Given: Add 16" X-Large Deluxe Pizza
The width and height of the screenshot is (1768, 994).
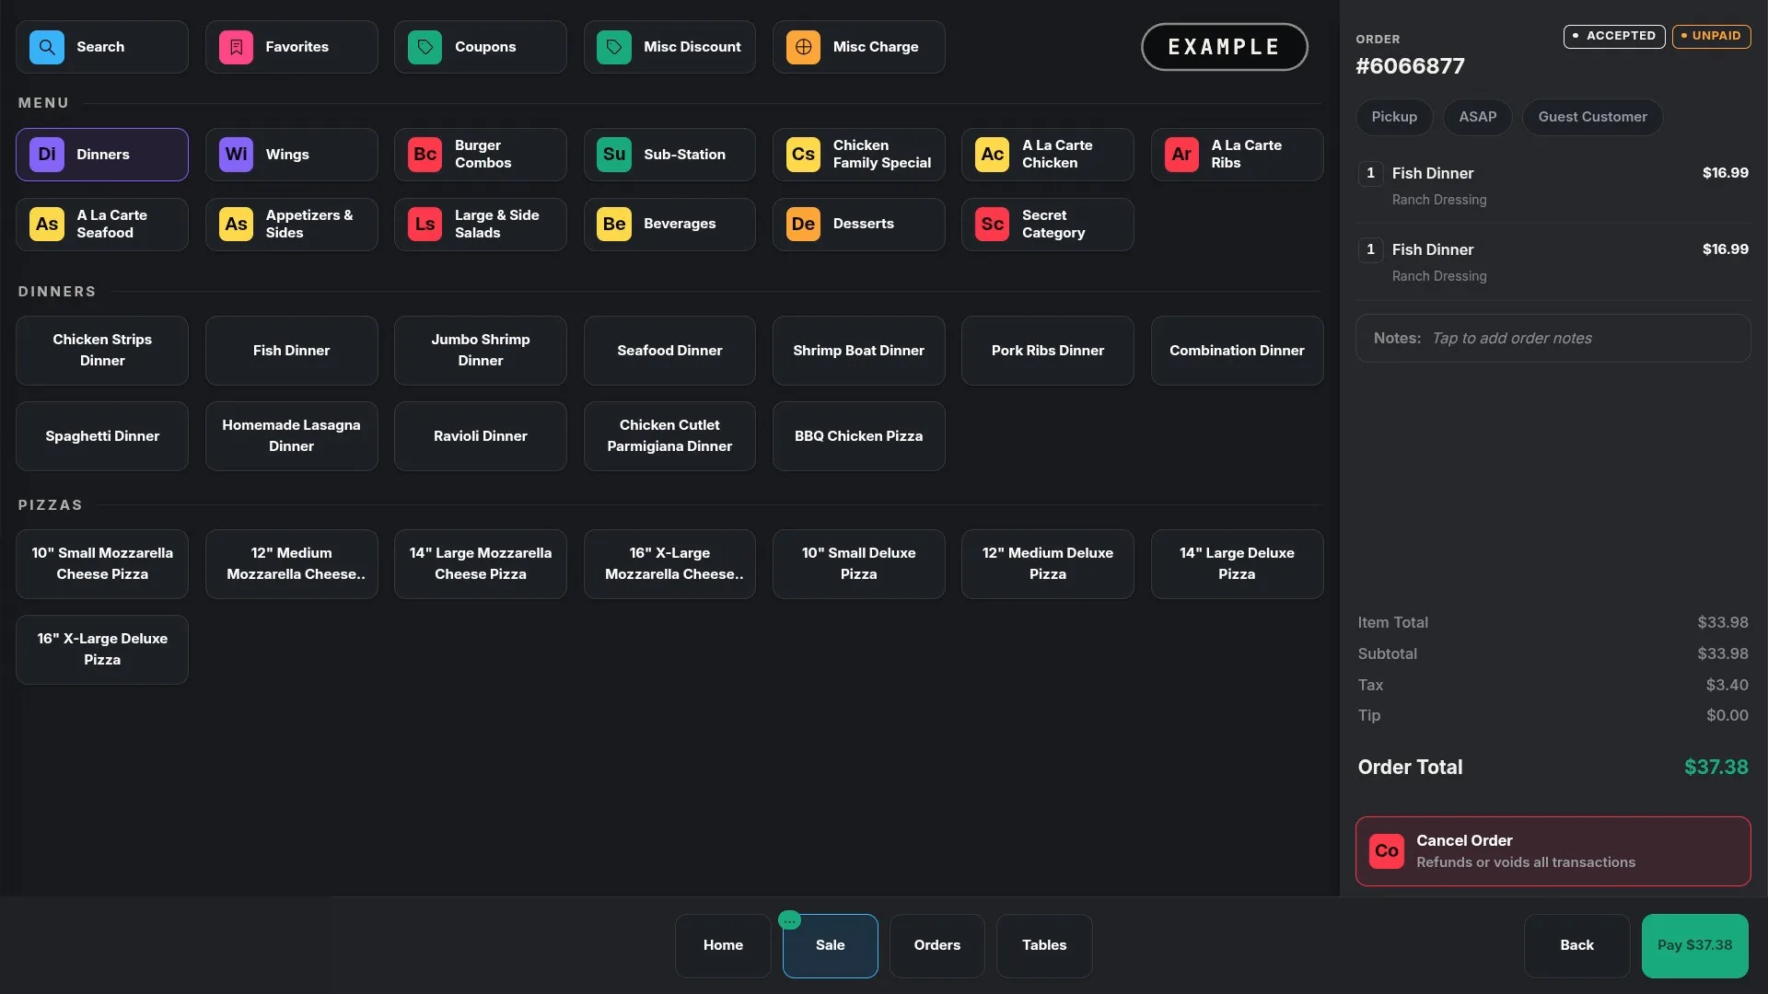Looking at the screenshot, I should click(102, 650).
